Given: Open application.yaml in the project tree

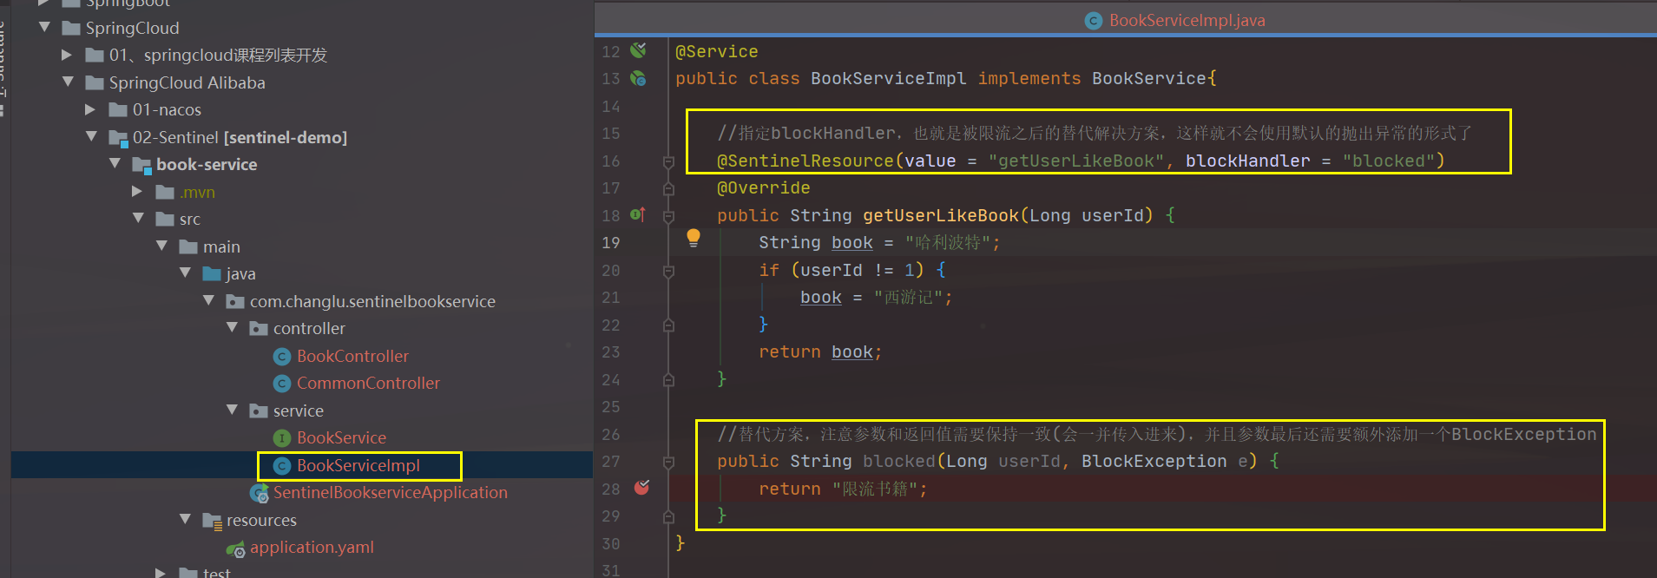Looking at the screenshot, I should click(x=312, y=547).
